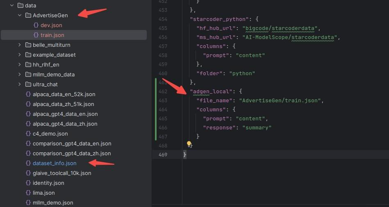Viewport: 389px width, 207px height.
Task: Click the AdvertiseGen folder icon
Action: click(x=28, y=16)
